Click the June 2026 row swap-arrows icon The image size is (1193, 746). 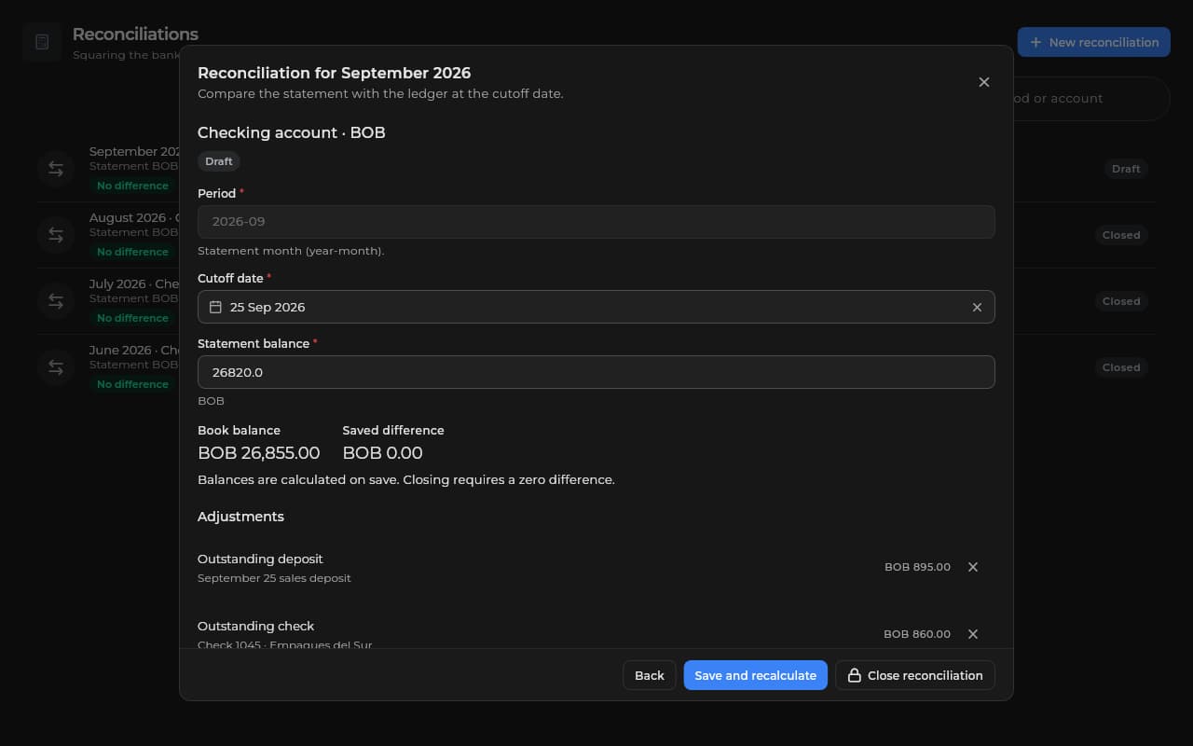pos(56,367)
